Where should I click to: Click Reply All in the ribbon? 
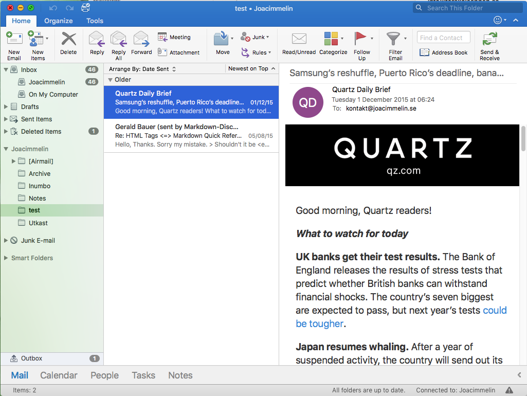(119, 45)
